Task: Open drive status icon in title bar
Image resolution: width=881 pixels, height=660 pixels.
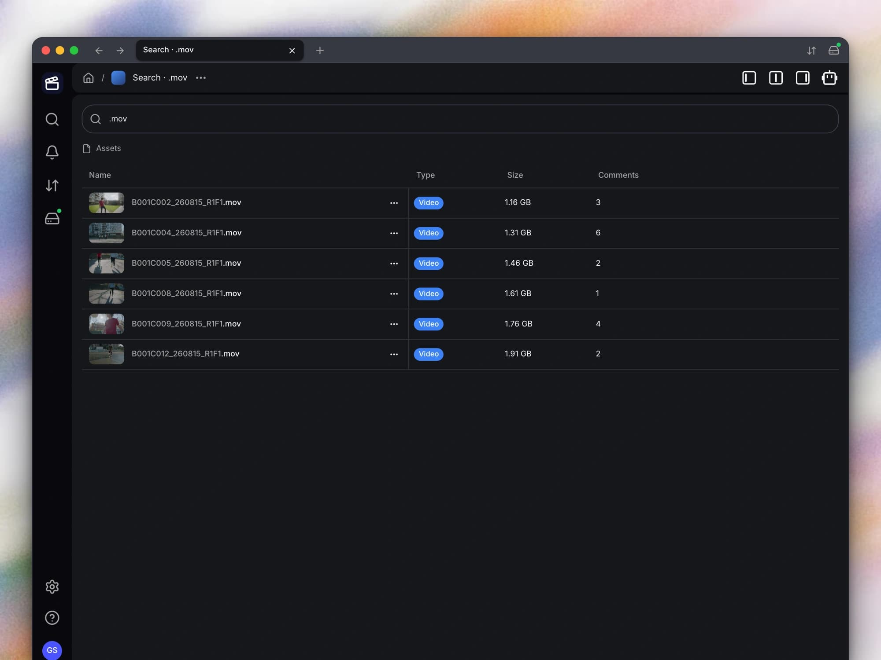Action: 833,50
